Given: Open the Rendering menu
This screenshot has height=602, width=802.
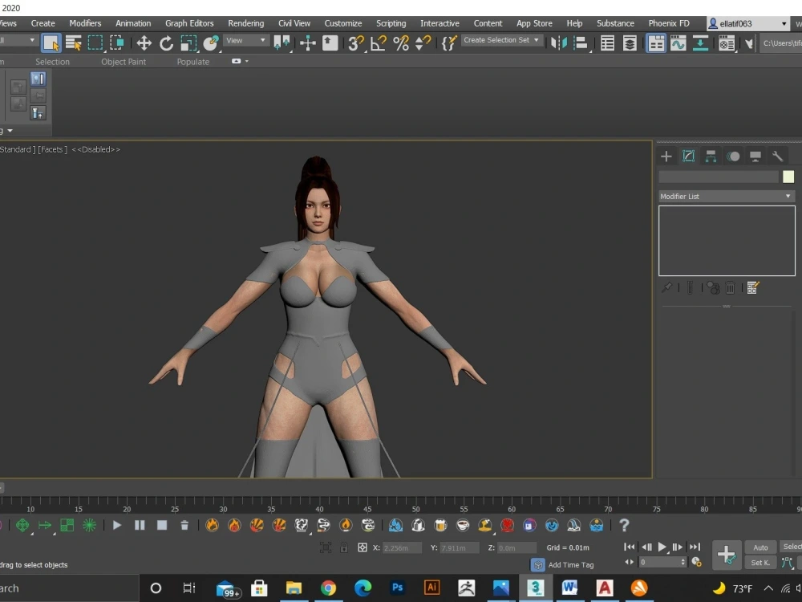Looking at the screenshot, I should 246,23.
